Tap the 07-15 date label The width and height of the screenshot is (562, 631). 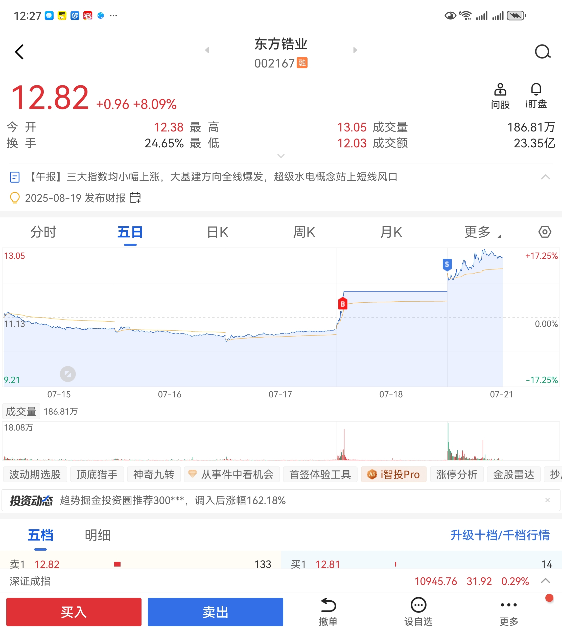pos(59,394)
